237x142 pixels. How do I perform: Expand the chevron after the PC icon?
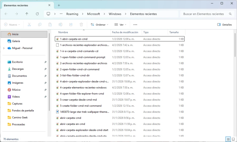(55, 14)
